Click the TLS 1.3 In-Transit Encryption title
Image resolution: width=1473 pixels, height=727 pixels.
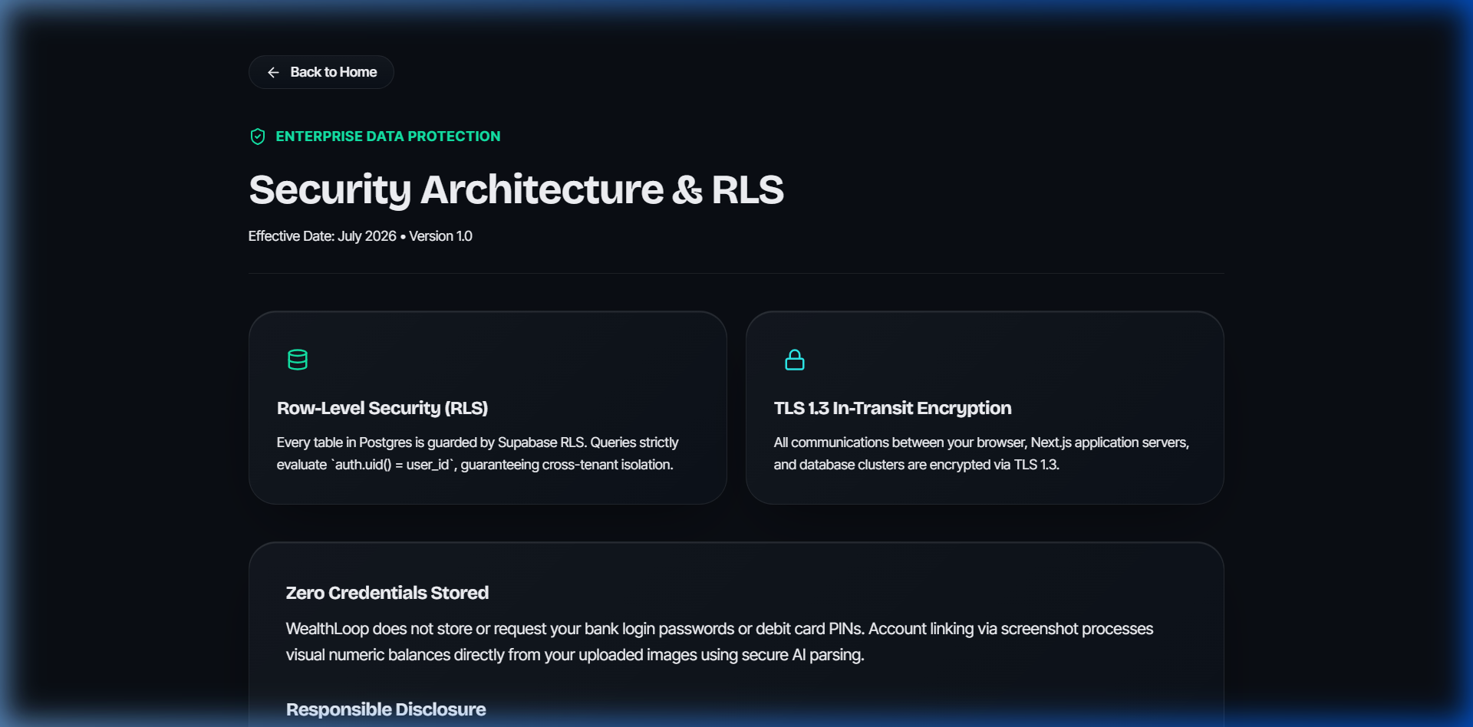tap(892, 408)
